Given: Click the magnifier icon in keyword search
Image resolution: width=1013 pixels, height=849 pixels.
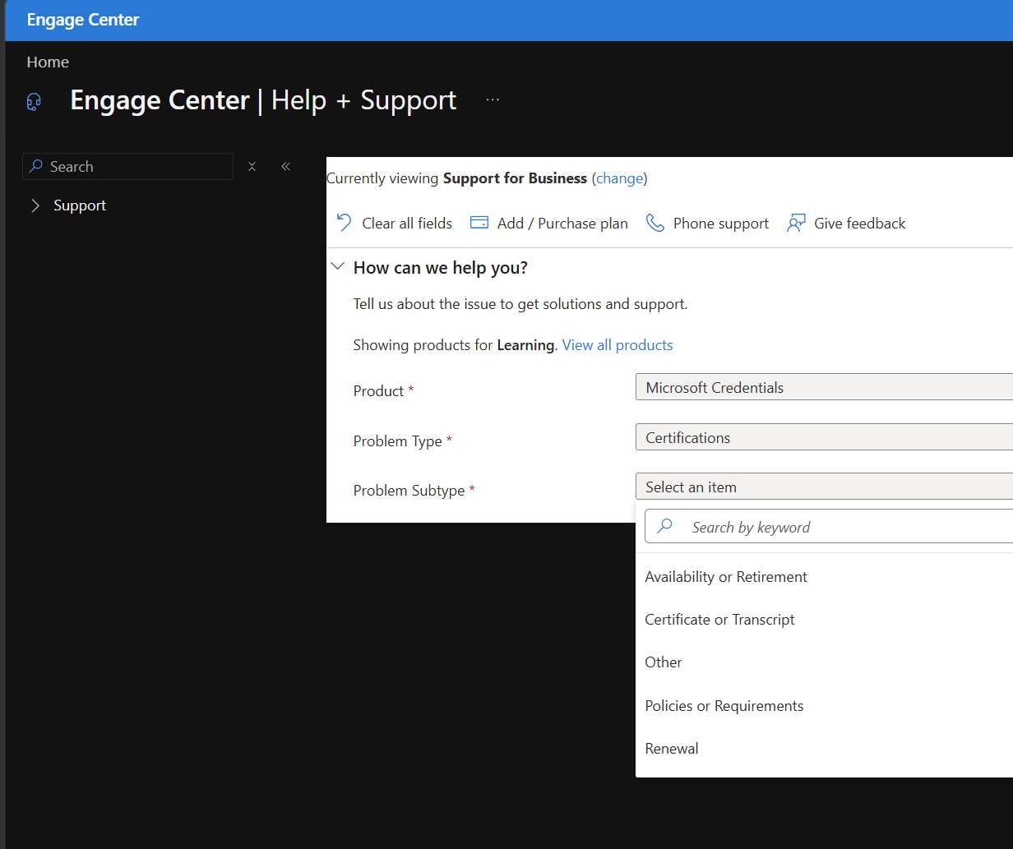Looking at the screenshot, I should [665, 526].
